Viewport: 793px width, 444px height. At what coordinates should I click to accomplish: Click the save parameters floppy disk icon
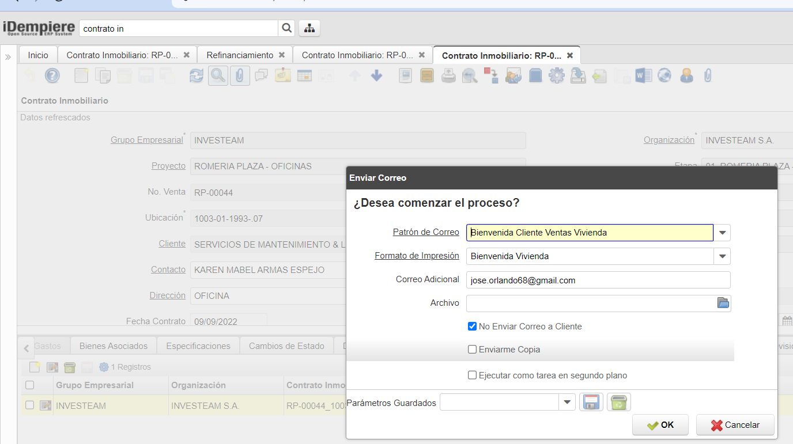pyautogui.click(x=591, y=403)
